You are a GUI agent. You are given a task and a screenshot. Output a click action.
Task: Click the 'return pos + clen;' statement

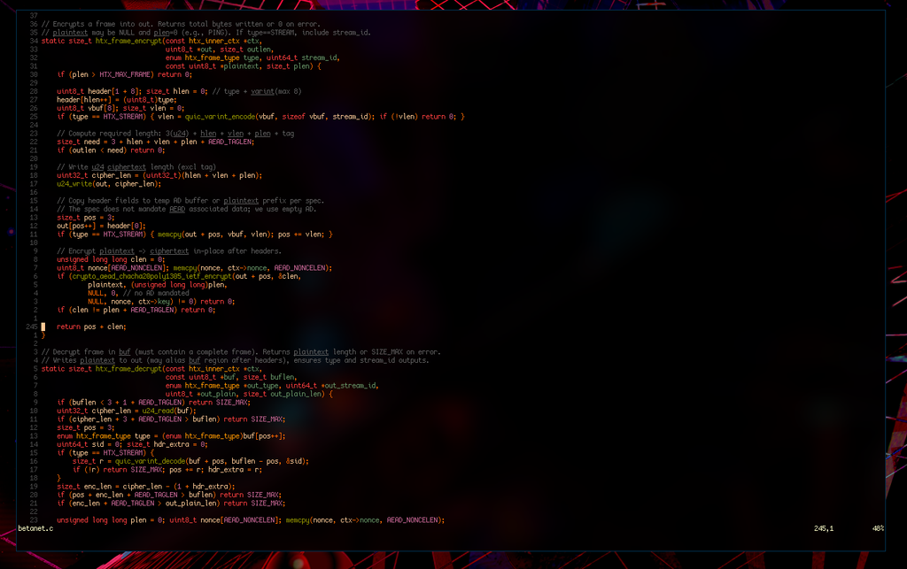(91, 327)
